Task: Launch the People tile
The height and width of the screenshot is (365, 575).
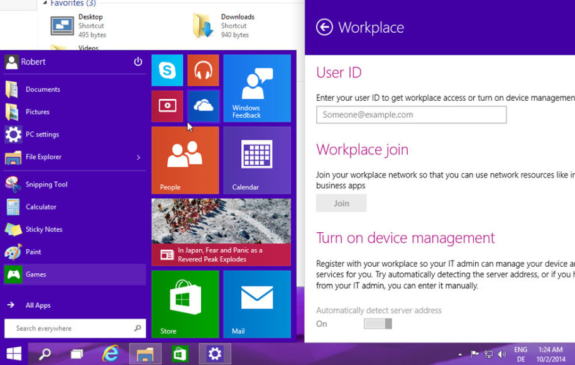Action: [185, 160]
